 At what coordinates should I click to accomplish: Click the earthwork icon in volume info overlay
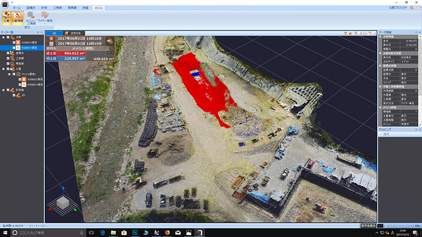tap(110, 41)
